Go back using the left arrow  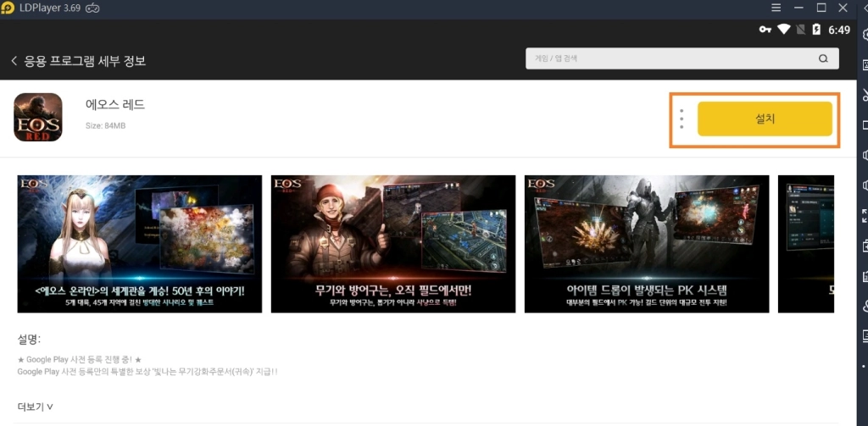click(x=14, y=61)
